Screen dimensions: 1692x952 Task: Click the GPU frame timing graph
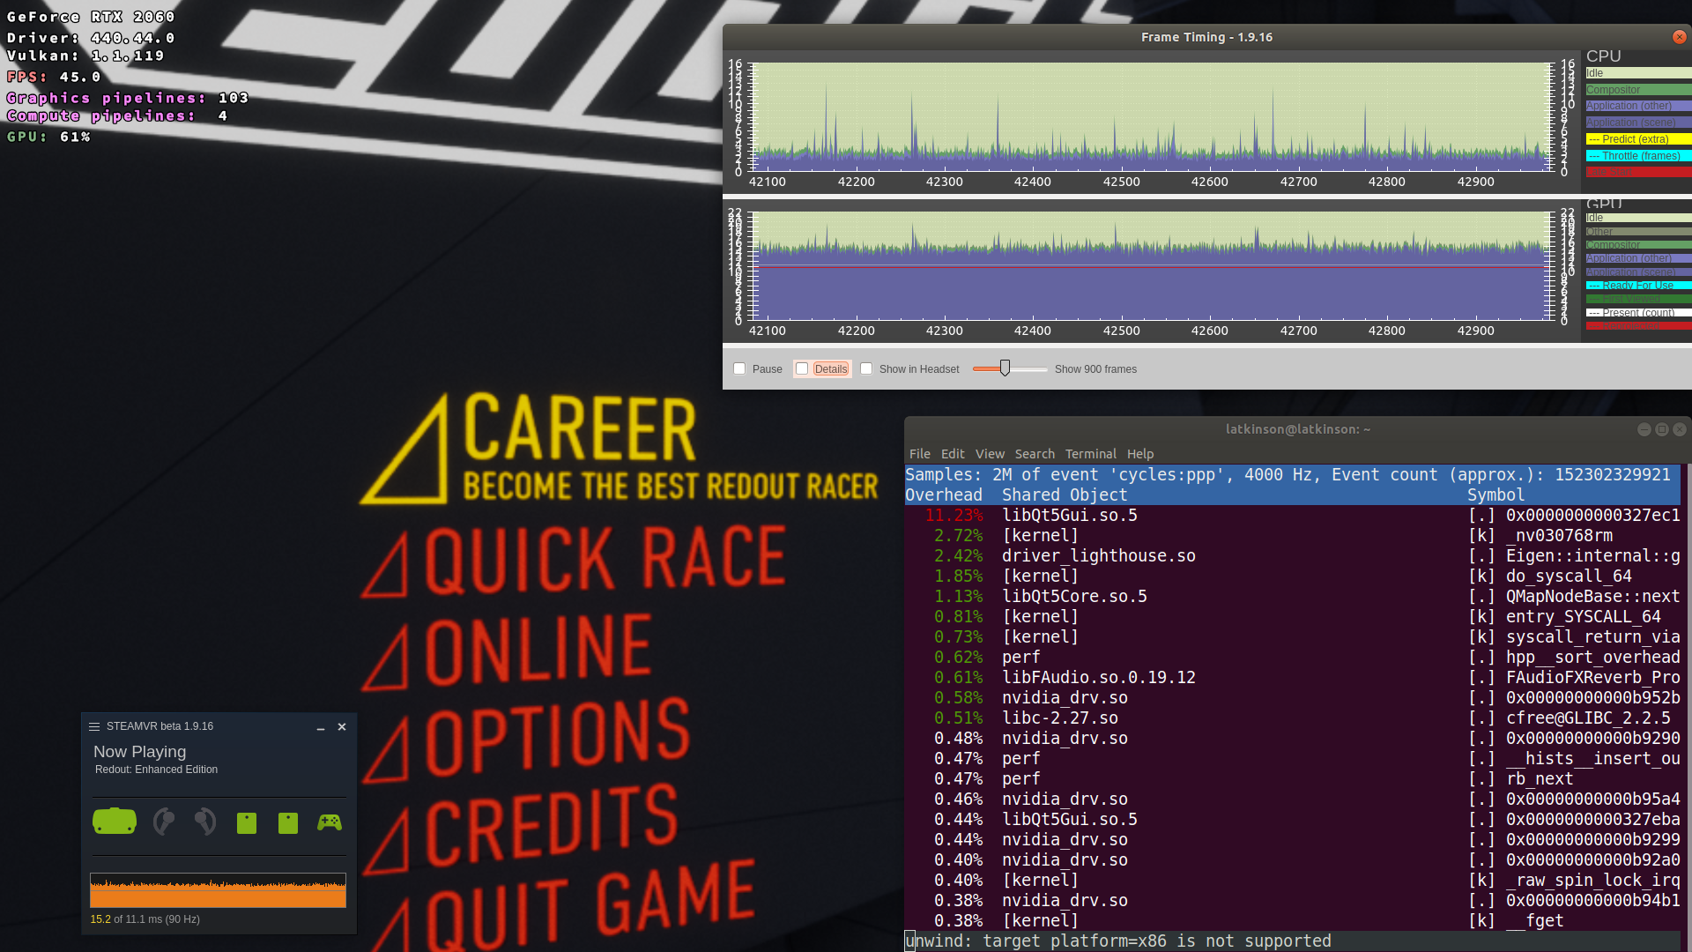click(1152, 265)
